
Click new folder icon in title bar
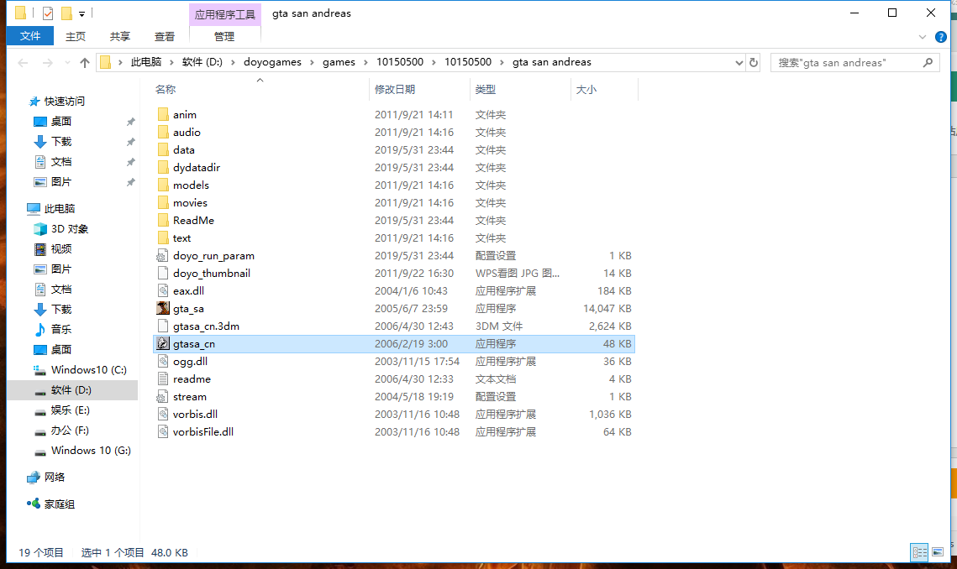pos(66,13)
